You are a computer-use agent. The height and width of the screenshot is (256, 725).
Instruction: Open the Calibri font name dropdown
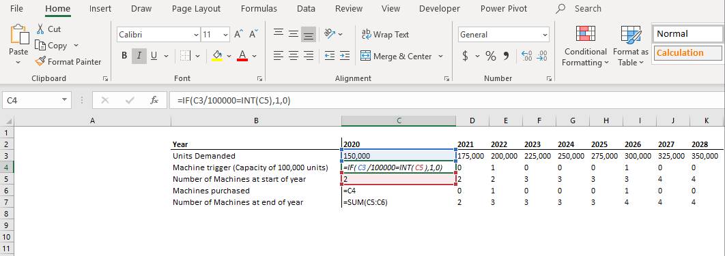tap(196, 34)
